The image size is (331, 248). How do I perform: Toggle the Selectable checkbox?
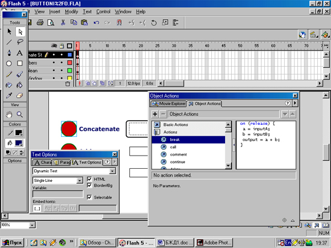90,197
